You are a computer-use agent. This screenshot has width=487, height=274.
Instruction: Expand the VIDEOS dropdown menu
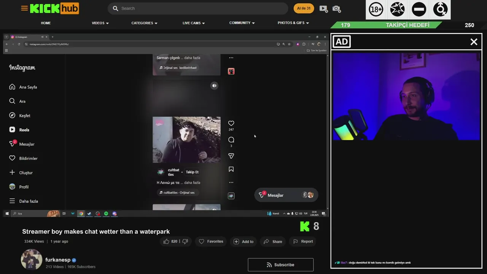click(x=100, y=23)
